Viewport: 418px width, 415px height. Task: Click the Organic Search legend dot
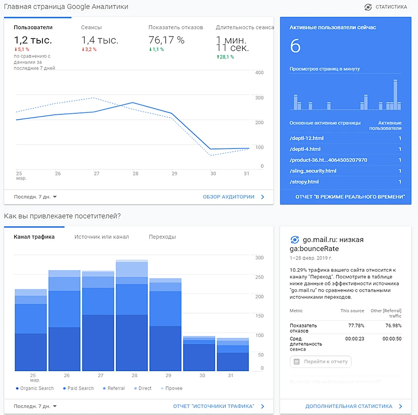17,388
